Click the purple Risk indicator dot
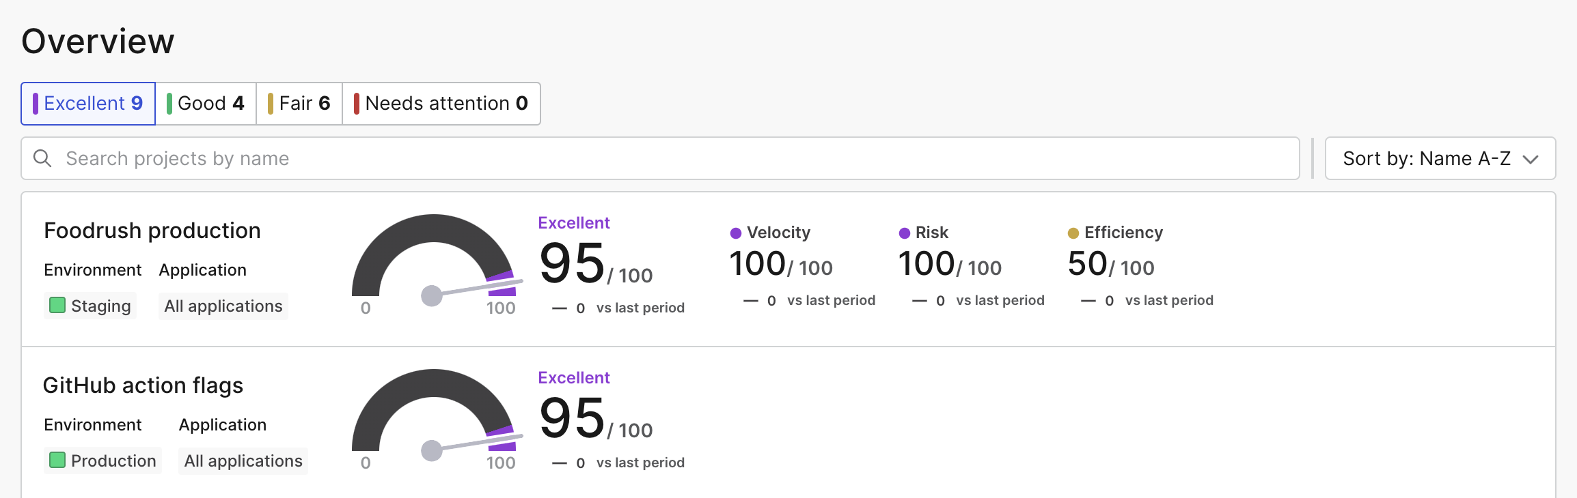The width and height of the screenshot is (1577, 498). click(905, 233)
